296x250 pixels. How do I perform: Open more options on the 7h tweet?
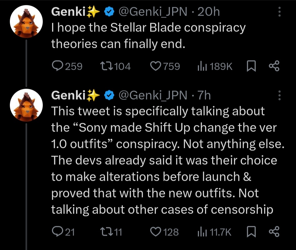(x=280, y=95)
